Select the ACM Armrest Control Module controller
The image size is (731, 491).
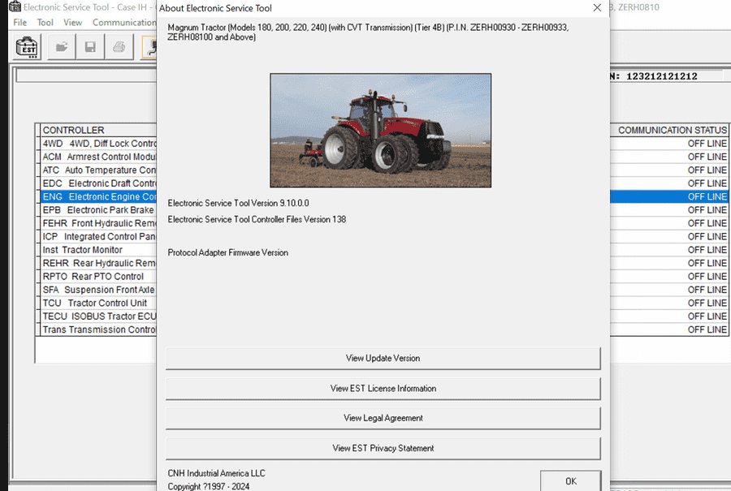(x=97, y=157)
